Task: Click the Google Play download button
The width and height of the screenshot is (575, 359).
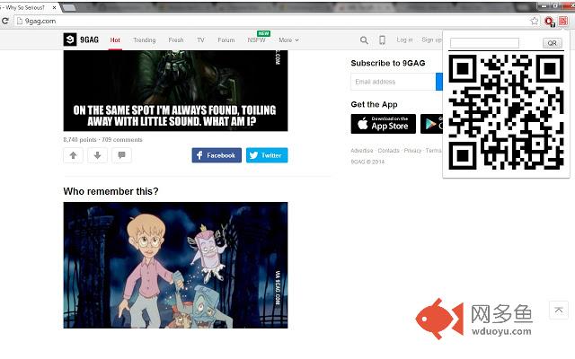Action: pos(431,124)
